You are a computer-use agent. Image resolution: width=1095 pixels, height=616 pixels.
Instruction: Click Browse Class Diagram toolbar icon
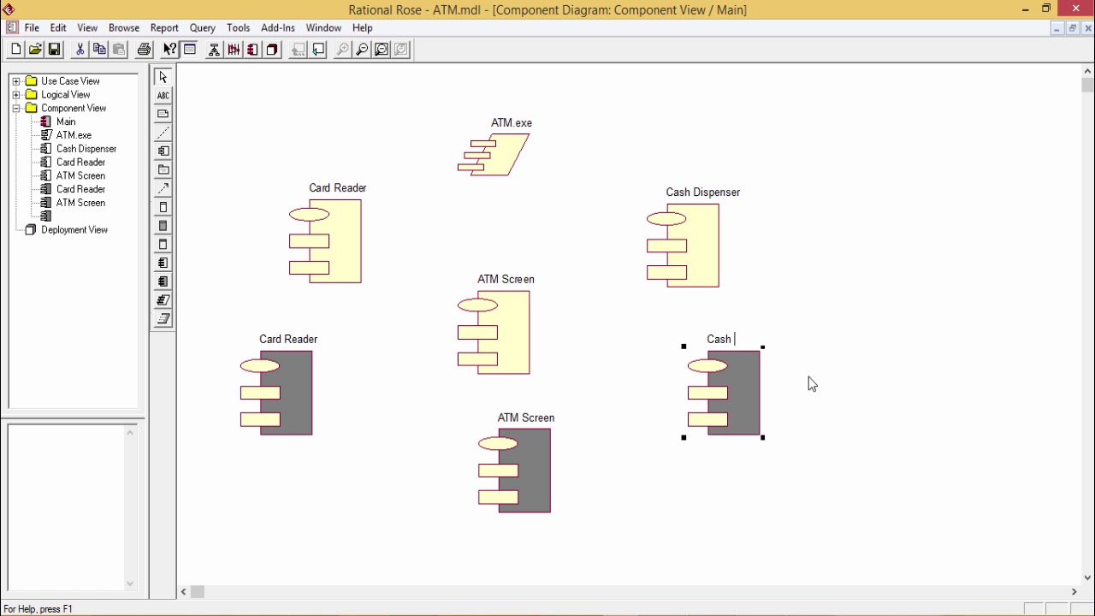214,50
